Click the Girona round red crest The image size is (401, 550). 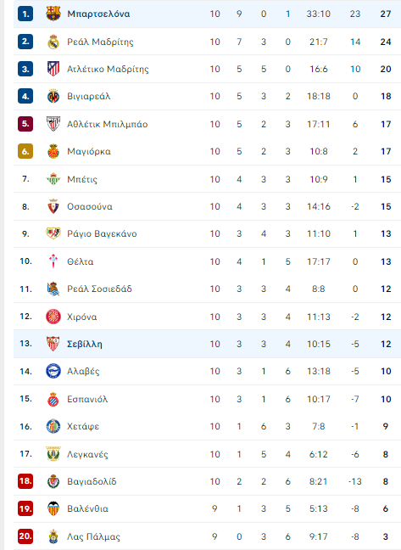[x=53, y=317]
